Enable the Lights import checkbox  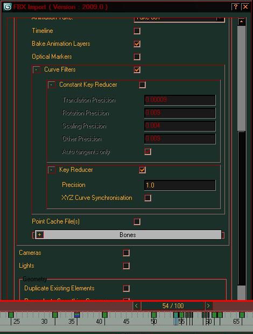[x=126, y=266]
